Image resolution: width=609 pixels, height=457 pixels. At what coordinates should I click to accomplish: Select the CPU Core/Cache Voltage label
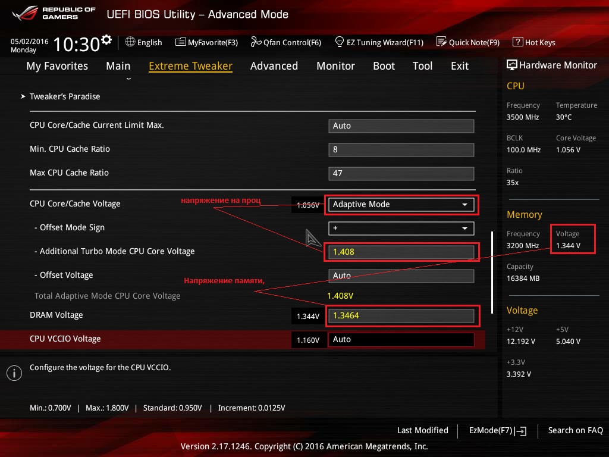pos(75,204)
